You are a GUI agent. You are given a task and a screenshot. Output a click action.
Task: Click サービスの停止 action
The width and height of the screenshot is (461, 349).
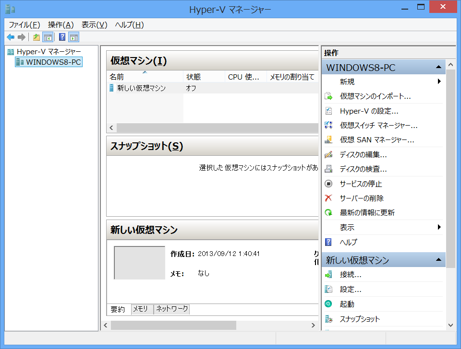[x=361, y=184]
